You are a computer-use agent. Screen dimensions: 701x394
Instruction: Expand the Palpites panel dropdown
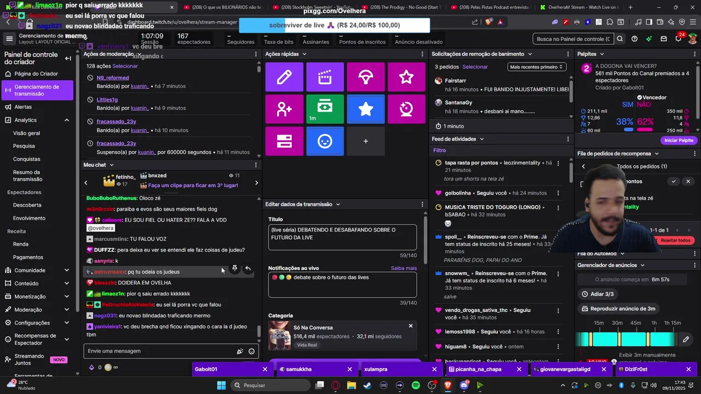(x=602, y=54)
